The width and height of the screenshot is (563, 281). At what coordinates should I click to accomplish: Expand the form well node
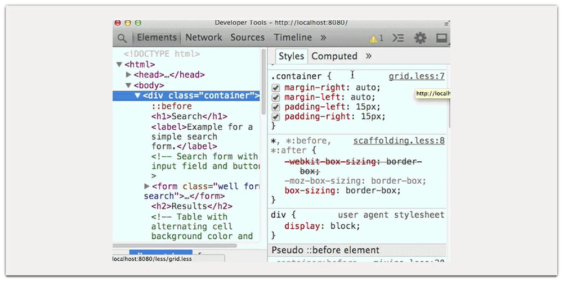(146, 187)
